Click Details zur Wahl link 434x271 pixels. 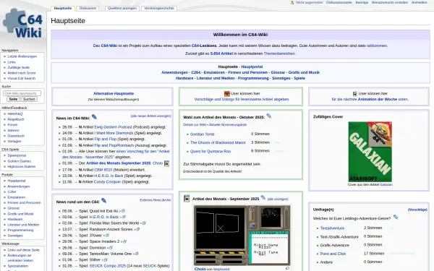click(x=195, y=125)
